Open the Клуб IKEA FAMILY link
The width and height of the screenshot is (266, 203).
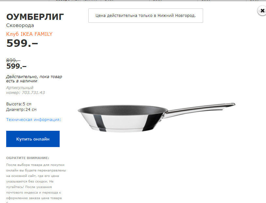(29, 34)
